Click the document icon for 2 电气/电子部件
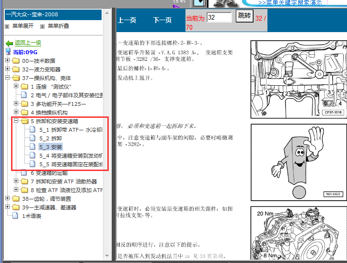Screen dimensions: 347x263 click(24, 95)
